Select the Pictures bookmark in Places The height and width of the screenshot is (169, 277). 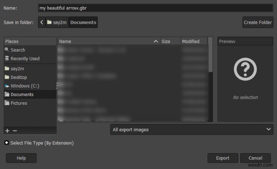click(x=30, y=103)
